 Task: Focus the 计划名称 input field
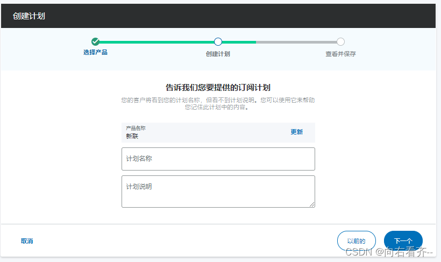[x=218, y=159]
